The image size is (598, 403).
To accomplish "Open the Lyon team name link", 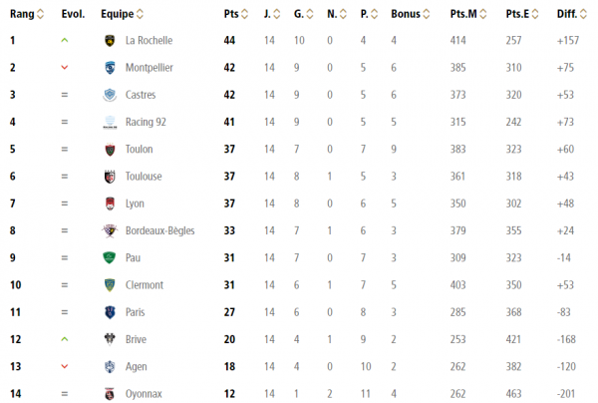I will 135,203.
